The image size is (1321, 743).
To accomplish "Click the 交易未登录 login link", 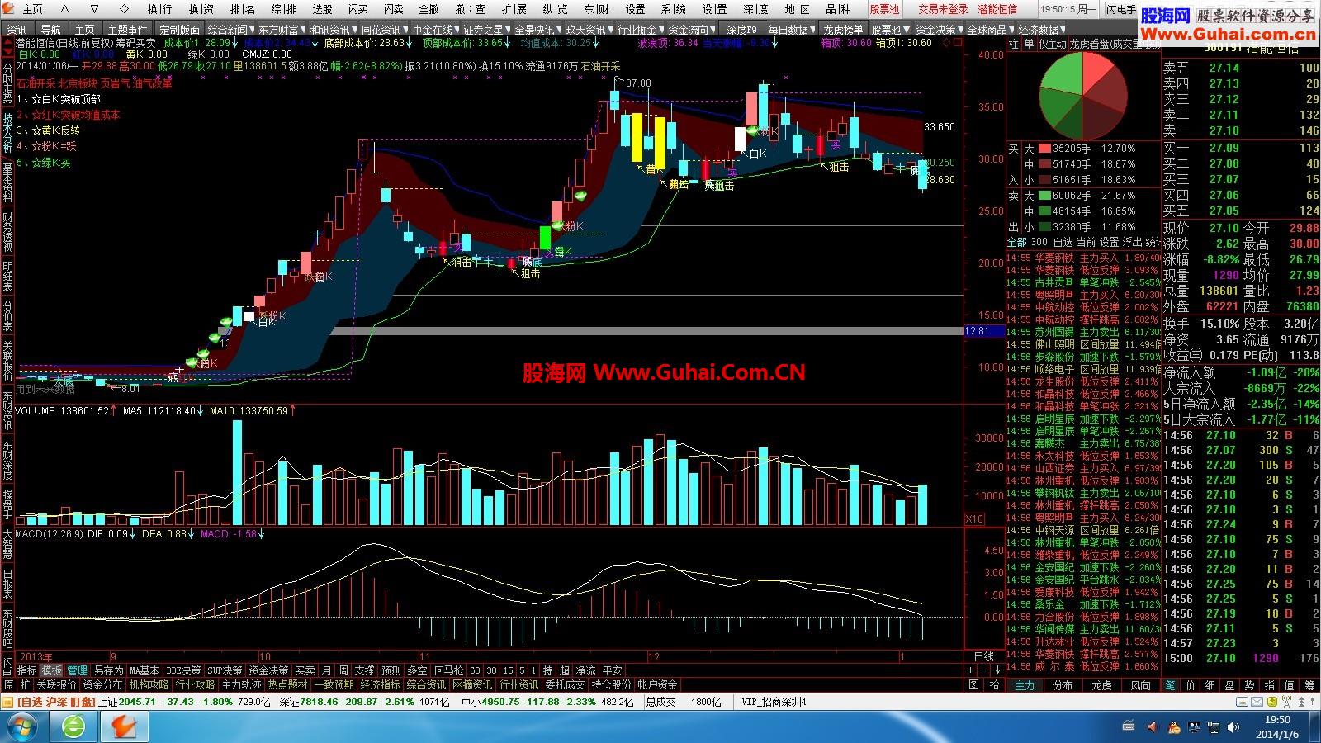I will 942,9.
